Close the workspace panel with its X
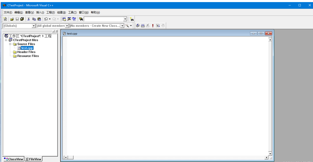This screenshot has width=313, height=162. pyautogui.click(x=57, y=31)
